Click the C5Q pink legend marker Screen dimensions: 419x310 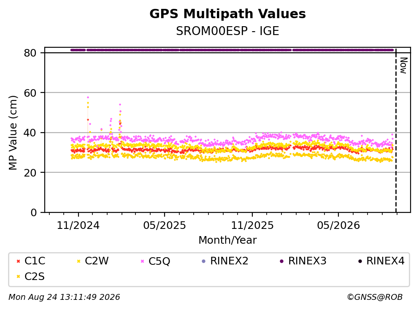pyautogui.click(x=142, y=261)
